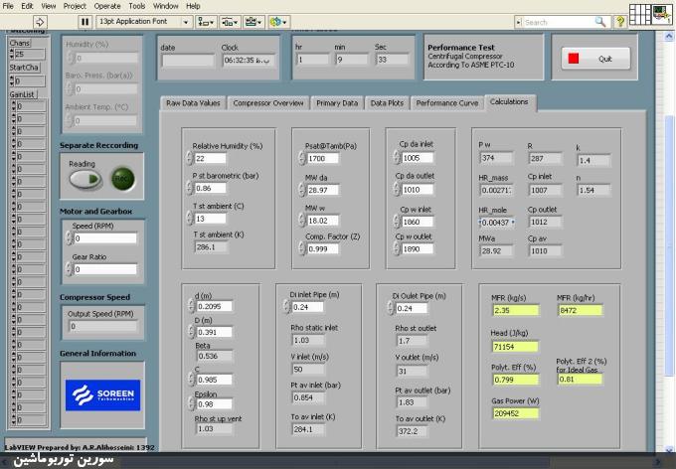Viewport: 676px width, 469px height.
Task: Open the Distribute Objects tool
Action: pos(230,21)
